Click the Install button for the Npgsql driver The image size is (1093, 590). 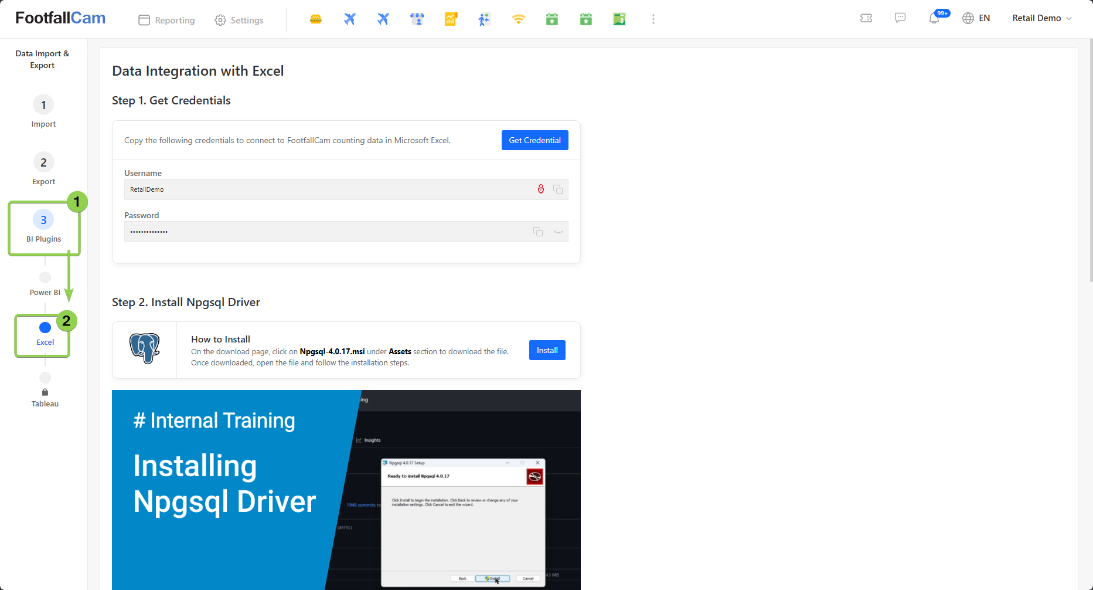(547, 350)
